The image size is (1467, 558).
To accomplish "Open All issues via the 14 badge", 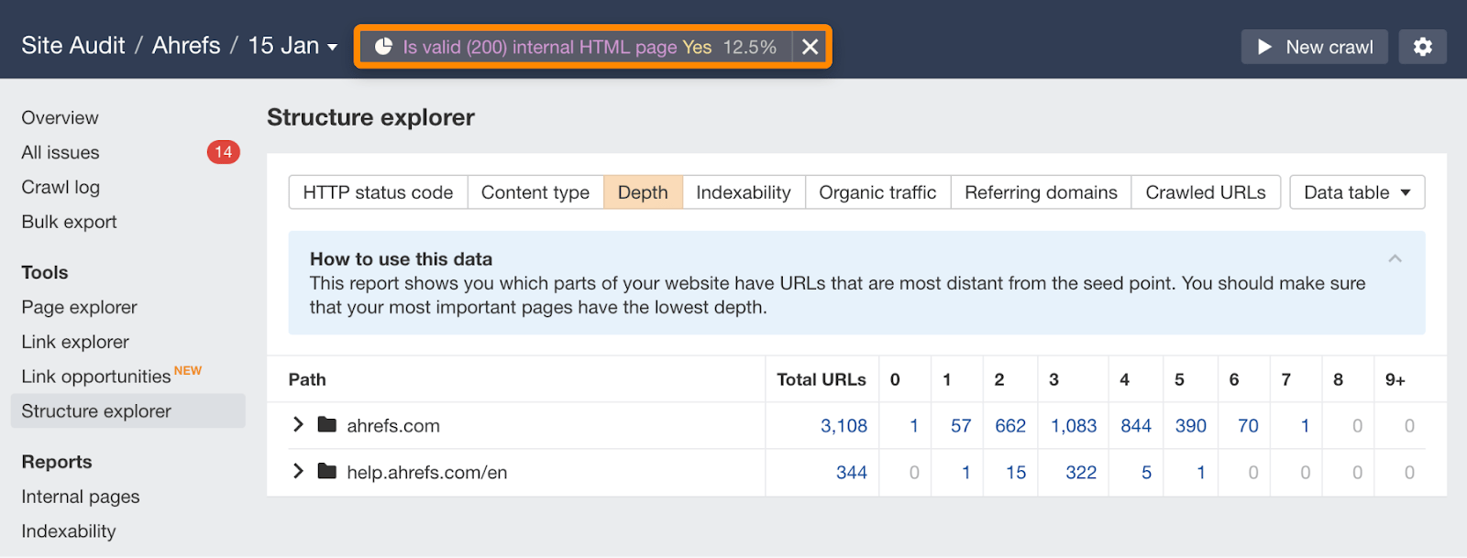I will pos(223,152).
